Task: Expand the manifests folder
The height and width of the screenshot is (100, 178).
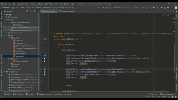Action: [x=7, y=17]
